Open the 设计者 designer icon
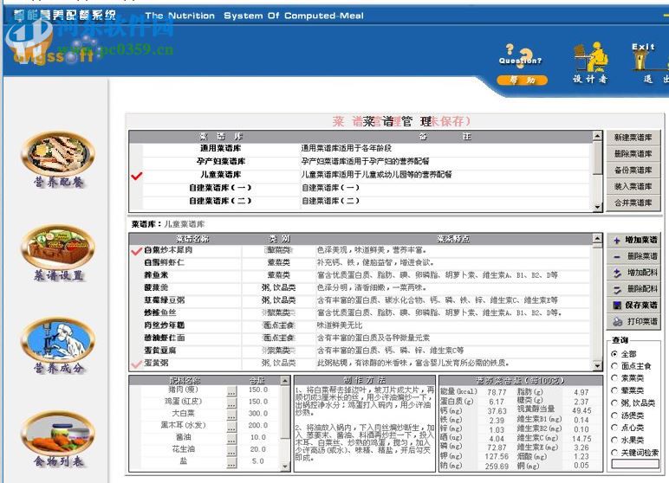The image size is (669, 483). (x=590, y=62)
